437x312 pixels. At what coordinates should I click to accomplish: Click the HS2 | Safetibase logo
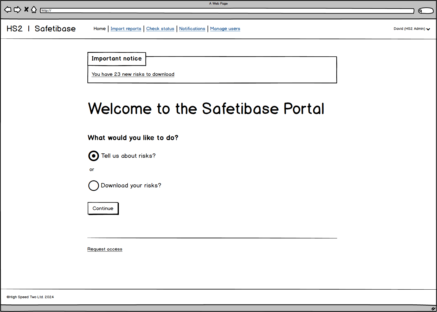point(41,29)
